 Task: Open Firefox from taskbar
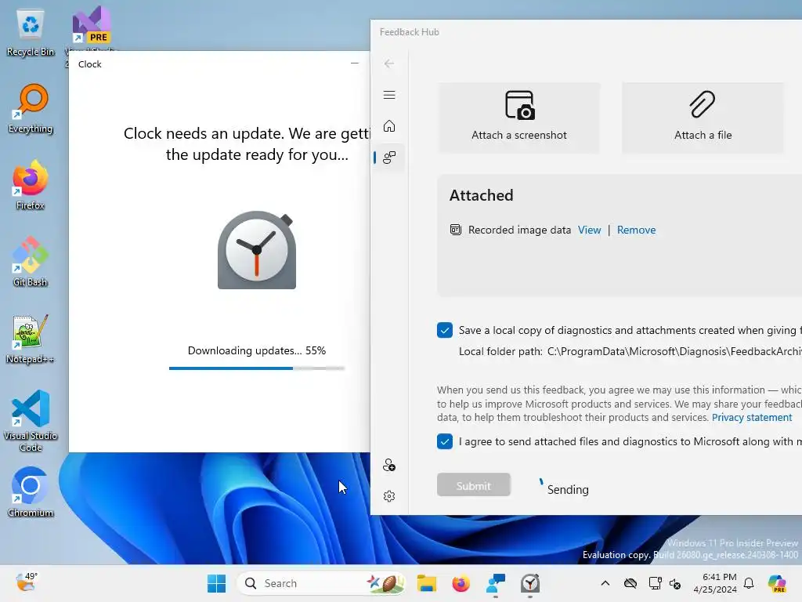pyautogui.click(x=461, y=583)
